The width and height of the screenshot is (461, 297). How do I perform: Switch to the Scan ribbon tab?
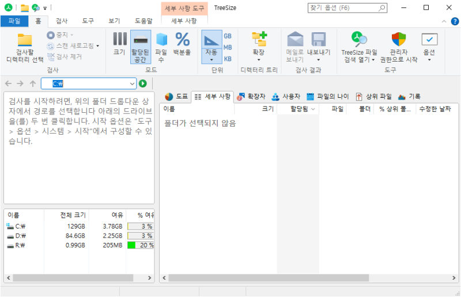62,21
